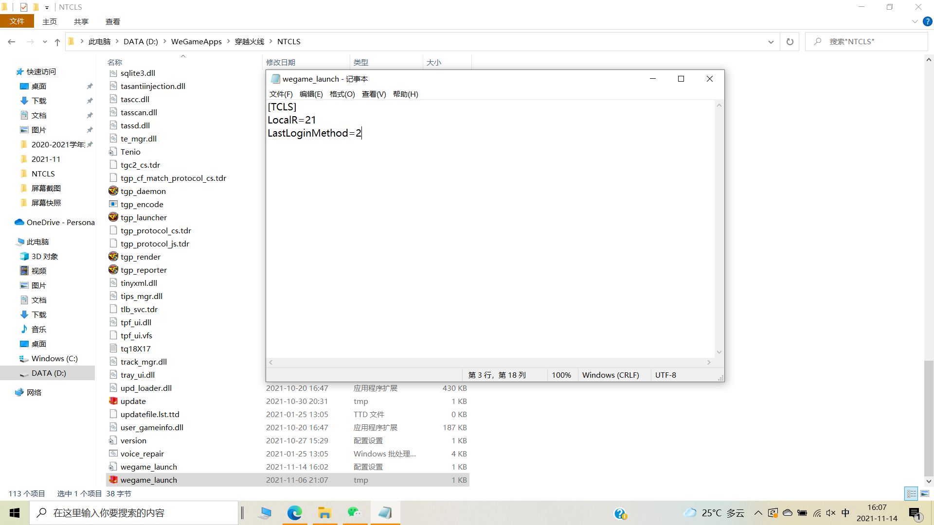Show hidden system tray icons

[758, 513]
